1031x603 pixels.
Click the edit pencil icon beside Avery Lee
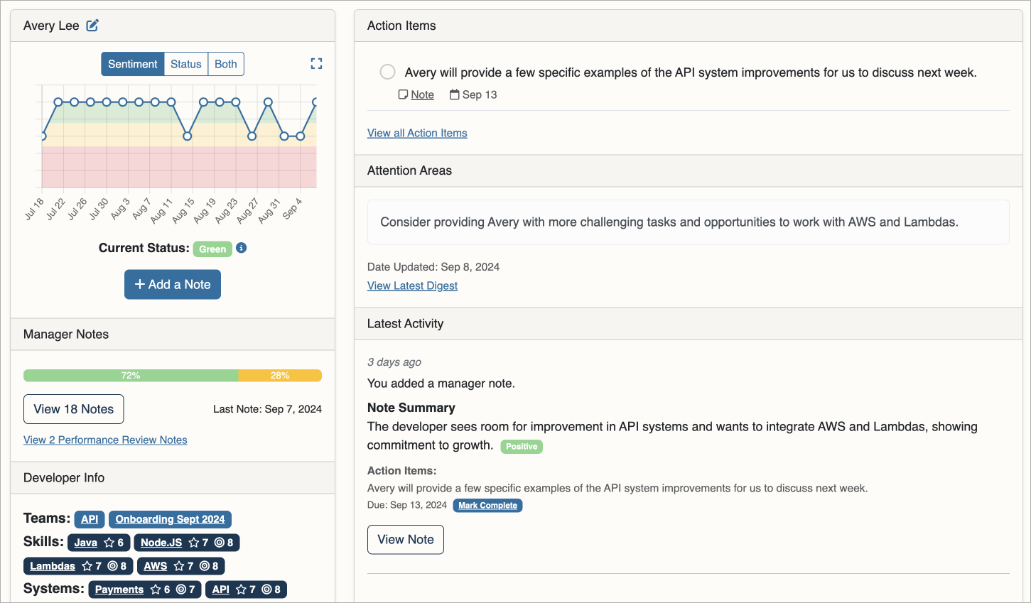92,26
